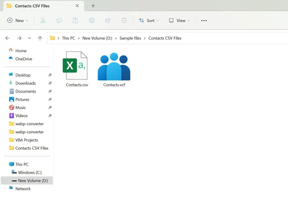The image size is (288, 211).
Task: Click the Paste clipboard icon
Action: 75,21
